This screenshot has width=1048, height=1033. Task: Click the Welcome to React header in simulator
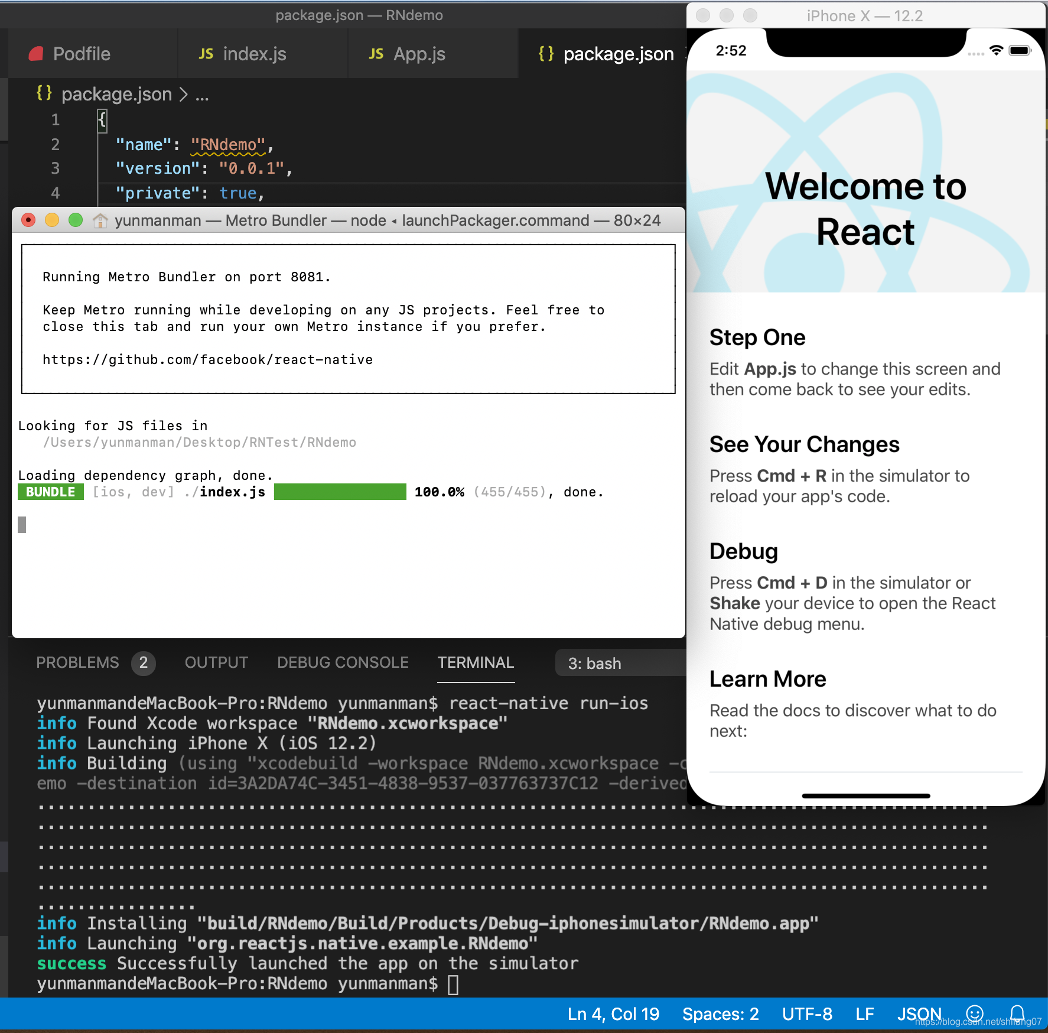tap(866, 209)
